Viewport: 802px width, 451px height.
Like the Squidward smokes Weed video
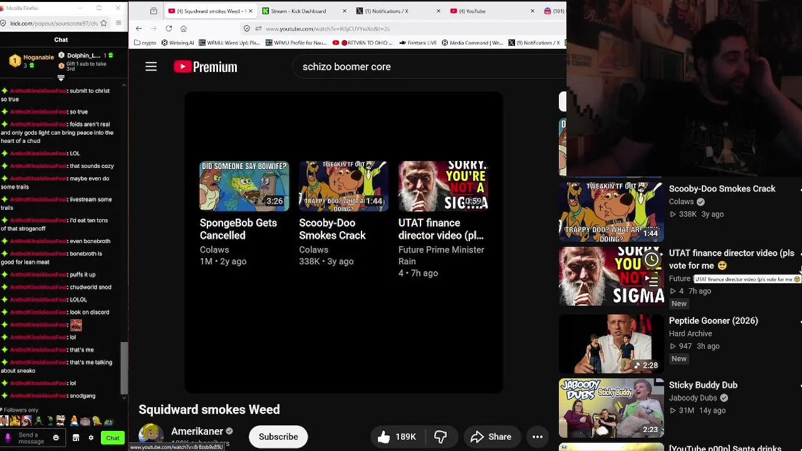(397, 437)
